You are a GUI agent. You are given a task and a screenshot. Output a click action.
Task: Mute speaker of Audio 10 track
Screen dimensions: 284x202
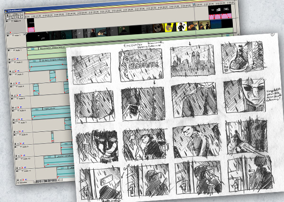pos(17,159)
